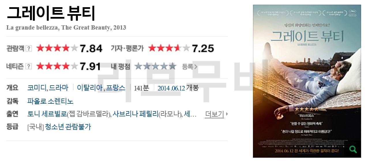This screenshot has width=366, height=162.
Task: Open actor 토니 세르빌로 page
Action: pos(47,114)
